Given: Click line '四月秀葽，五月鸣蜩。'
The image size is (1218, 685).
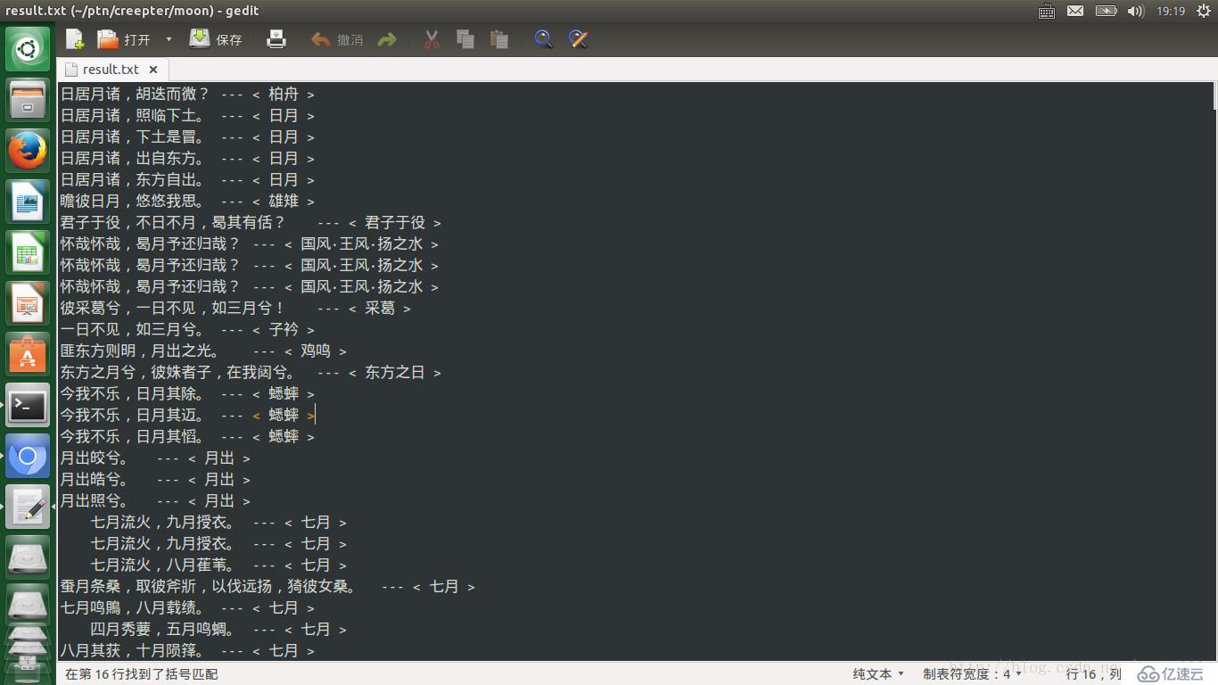Looking at the screenshot, I should click(x=218, y=629).
